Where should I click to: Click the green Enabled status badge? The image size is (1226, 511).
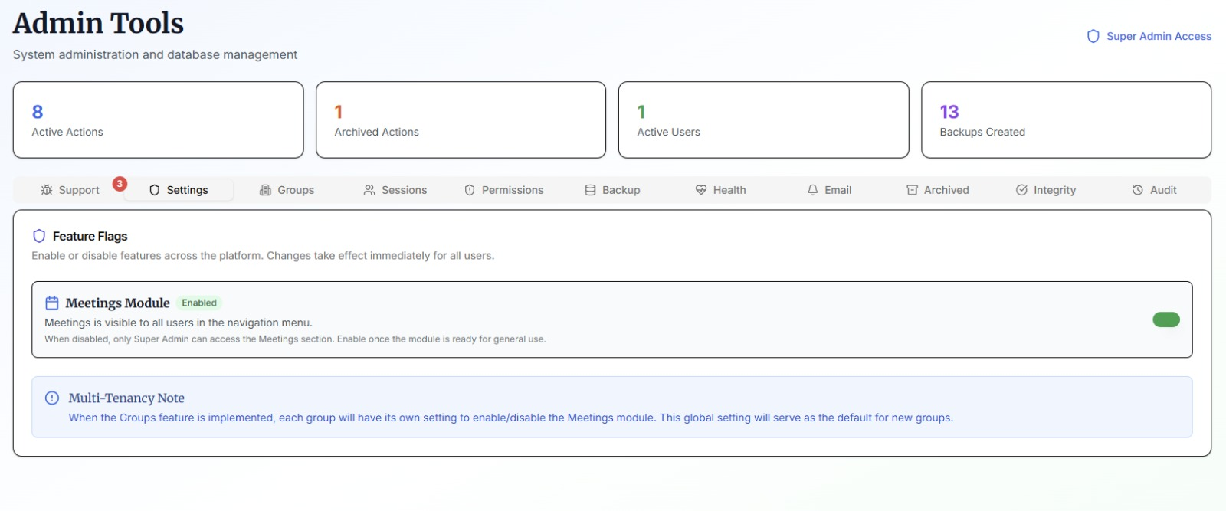click(x=199, y=303)
